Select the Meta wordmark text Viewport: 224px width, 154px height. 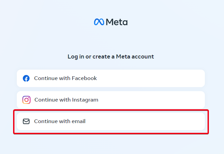[117, 22]
